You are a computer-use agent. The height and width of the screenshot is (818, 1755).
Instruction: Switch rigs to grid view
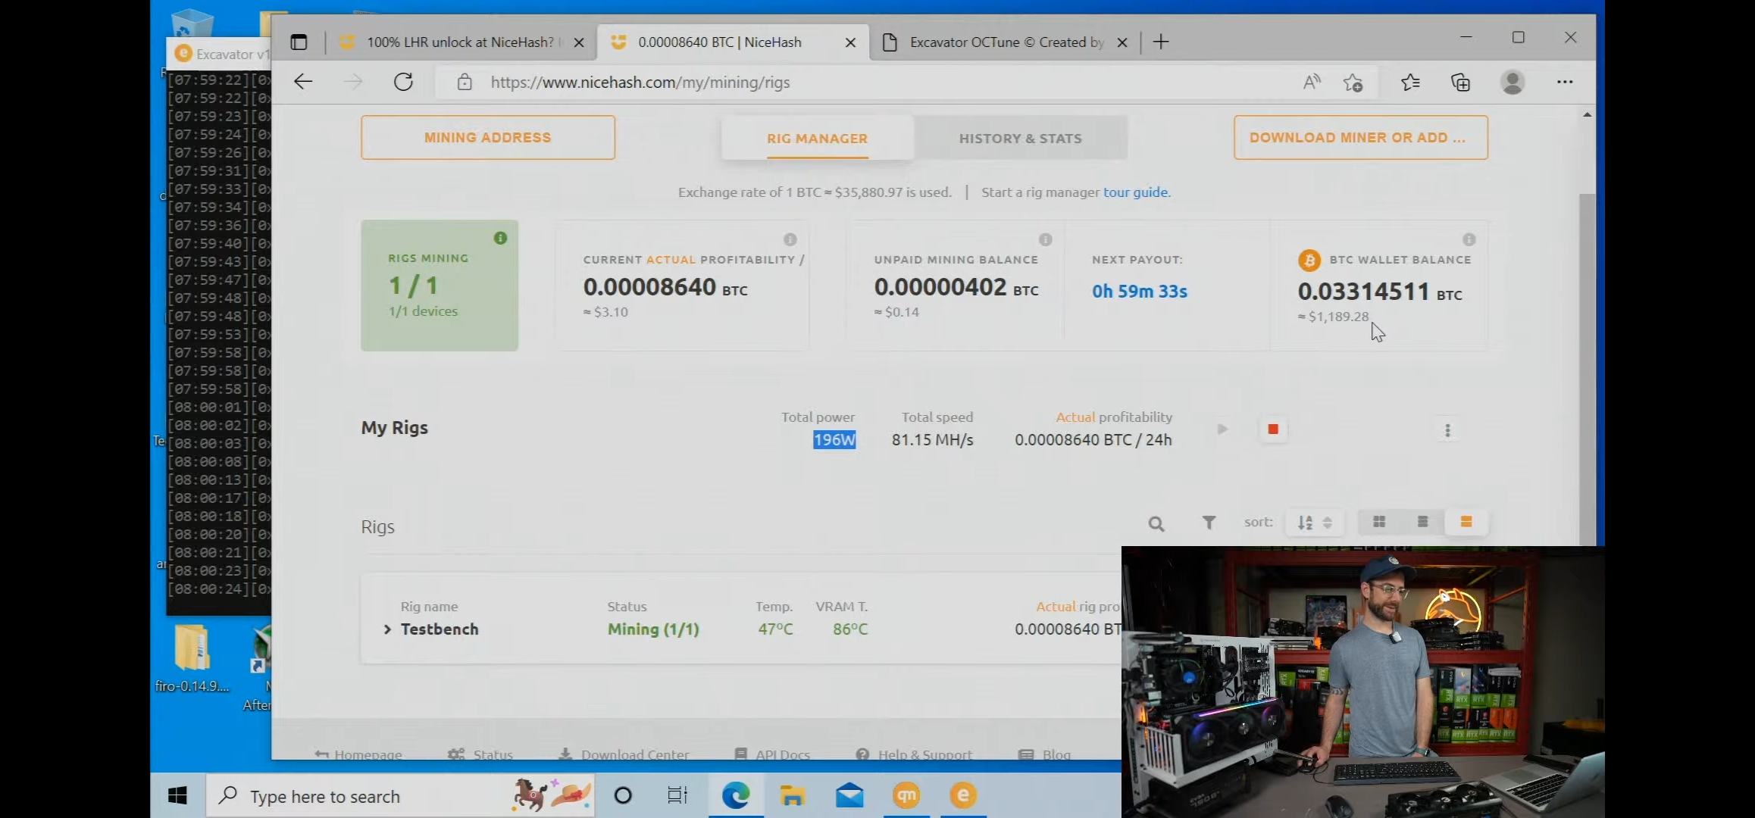pos(1379,522)
